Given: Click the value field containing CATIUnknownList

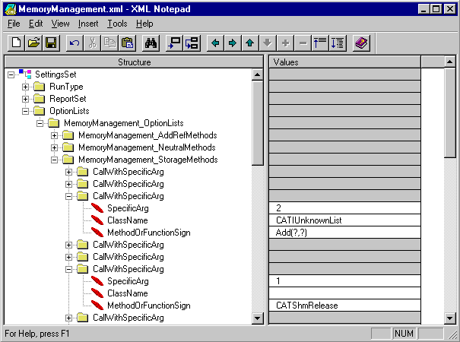Looking at the screenshot, I should (x=344, y=220).
